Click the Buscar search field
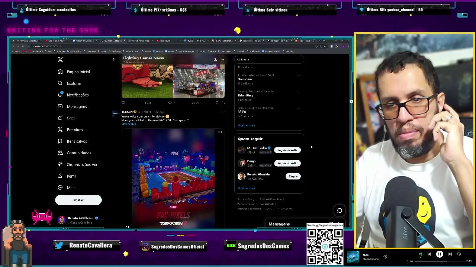 coord(269,59)
